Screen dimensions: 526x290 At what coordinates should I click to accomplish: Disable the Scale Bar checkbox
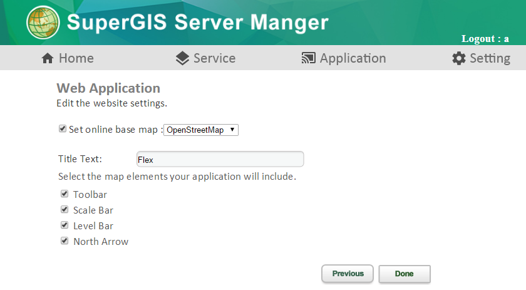click(64, 209)
